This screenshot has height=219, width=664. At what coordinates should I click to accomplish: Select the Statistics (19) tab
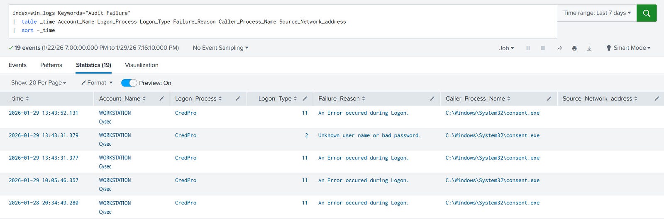[93, 65]
